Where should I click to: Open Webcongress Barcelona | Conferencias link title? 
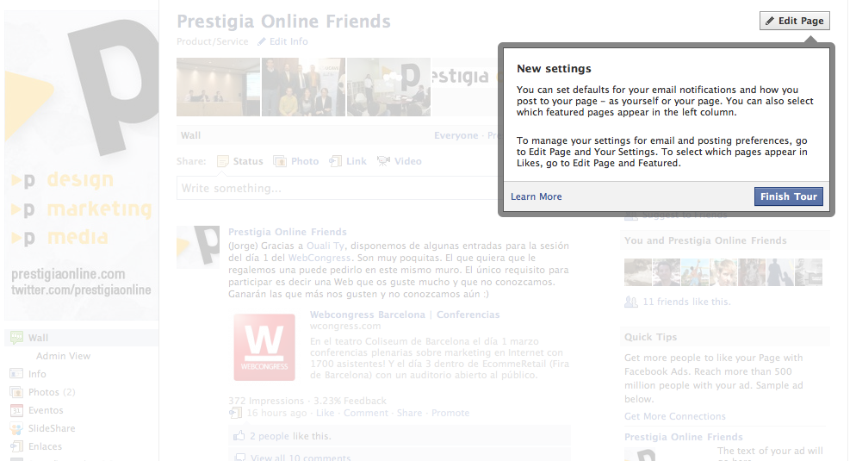coord(405,315)
